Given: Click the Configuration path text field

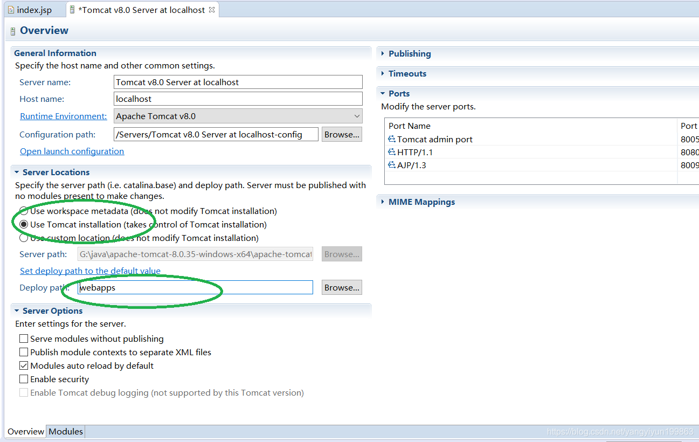Looking at the screenshot, I should click(x=216, y=134).
